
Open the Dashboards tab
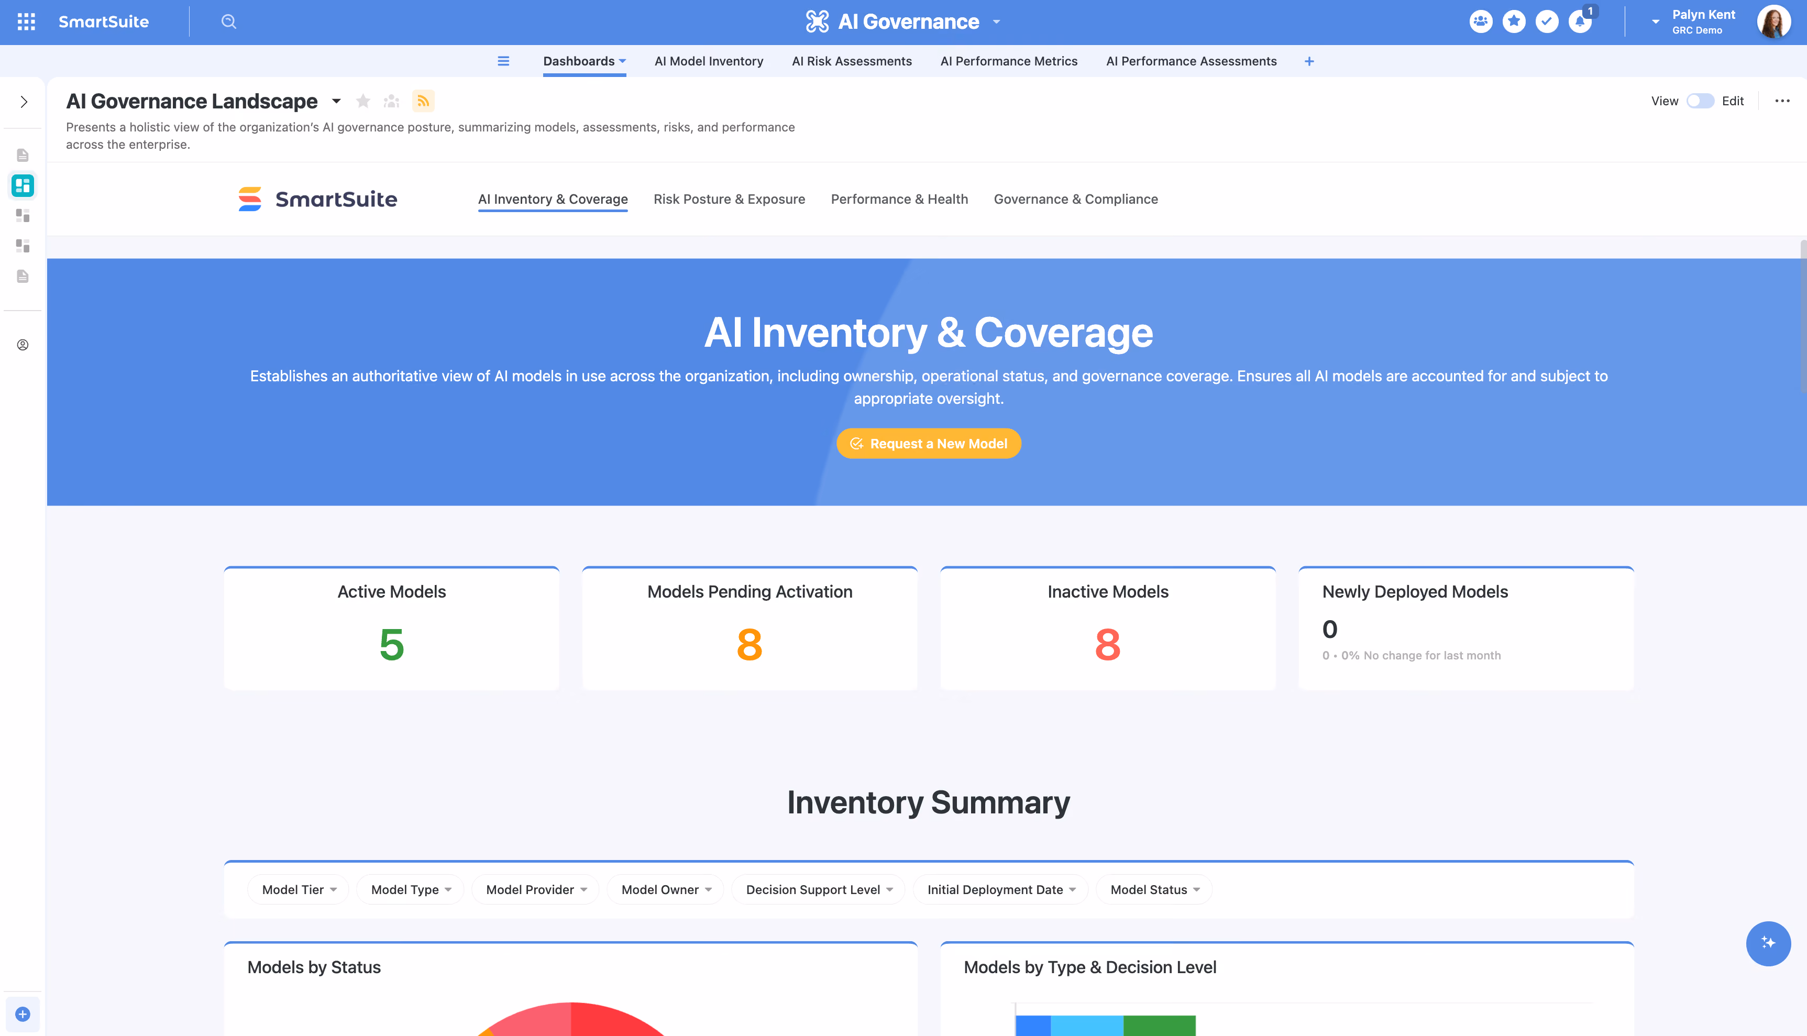pyautogui.click(x=584, y=61)
